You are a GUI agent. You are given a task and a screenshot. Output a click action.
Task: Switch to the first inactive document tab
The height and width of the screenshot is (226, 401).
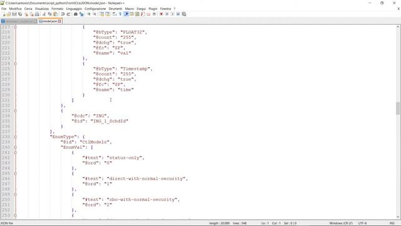tap(19, 21)
